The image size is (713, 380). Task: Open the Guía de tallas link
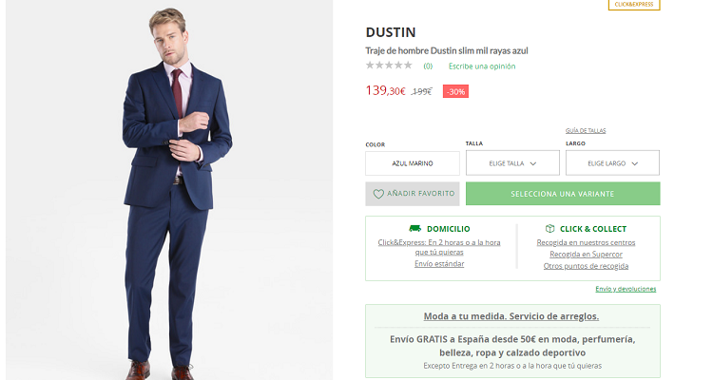click(585, 130)
